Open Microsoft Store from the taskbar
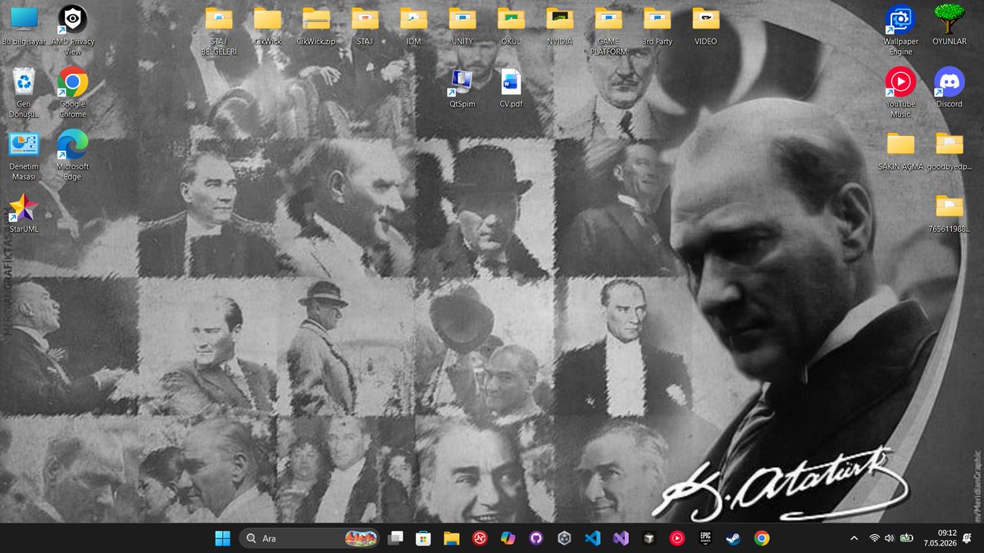Screen dimensions: 984x553 coord(423,538)
